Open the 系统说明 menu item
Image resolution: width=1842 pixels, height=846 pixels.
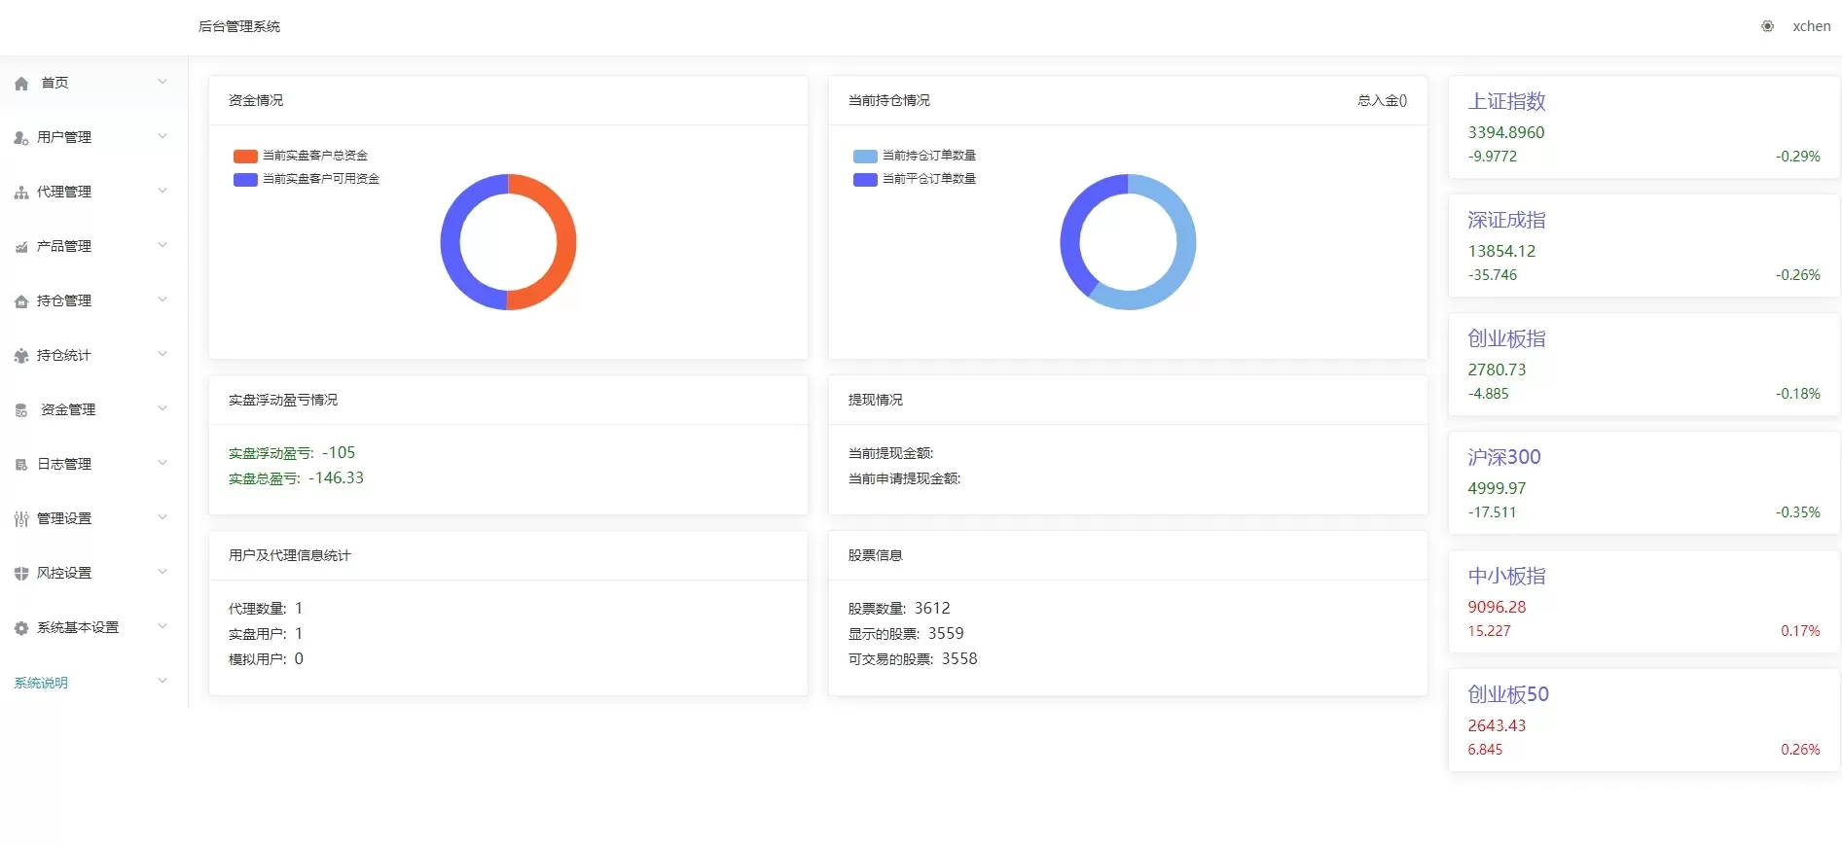(x=41, y=683)
